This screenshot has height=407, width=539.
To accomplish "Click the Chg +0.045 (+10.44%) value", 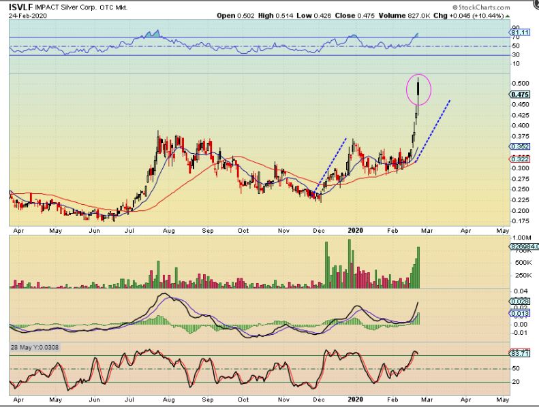I will [469, 16].
